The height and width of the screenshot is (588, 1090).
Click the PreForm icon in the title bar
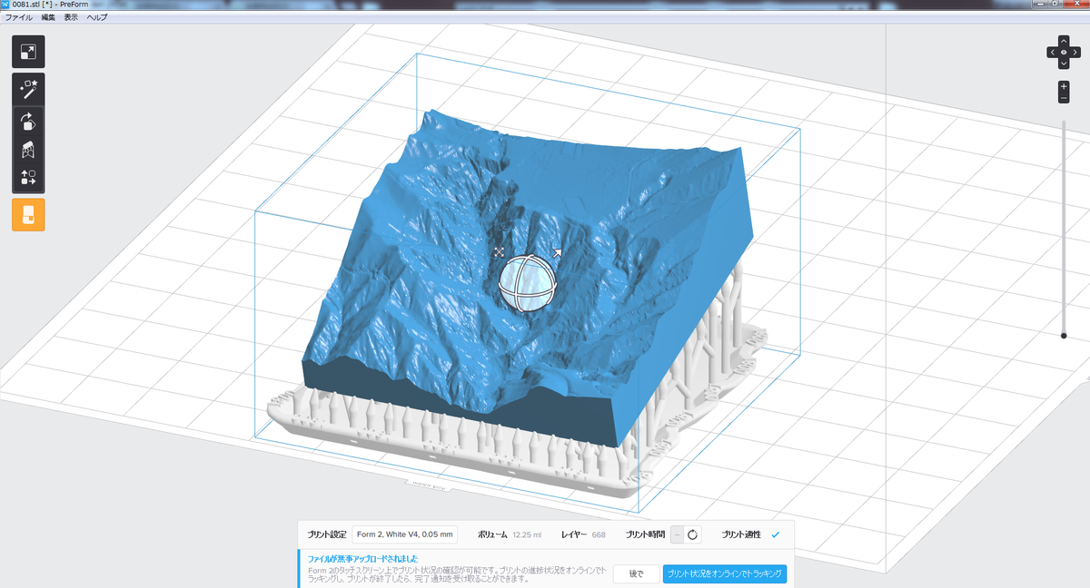[5, 5]
